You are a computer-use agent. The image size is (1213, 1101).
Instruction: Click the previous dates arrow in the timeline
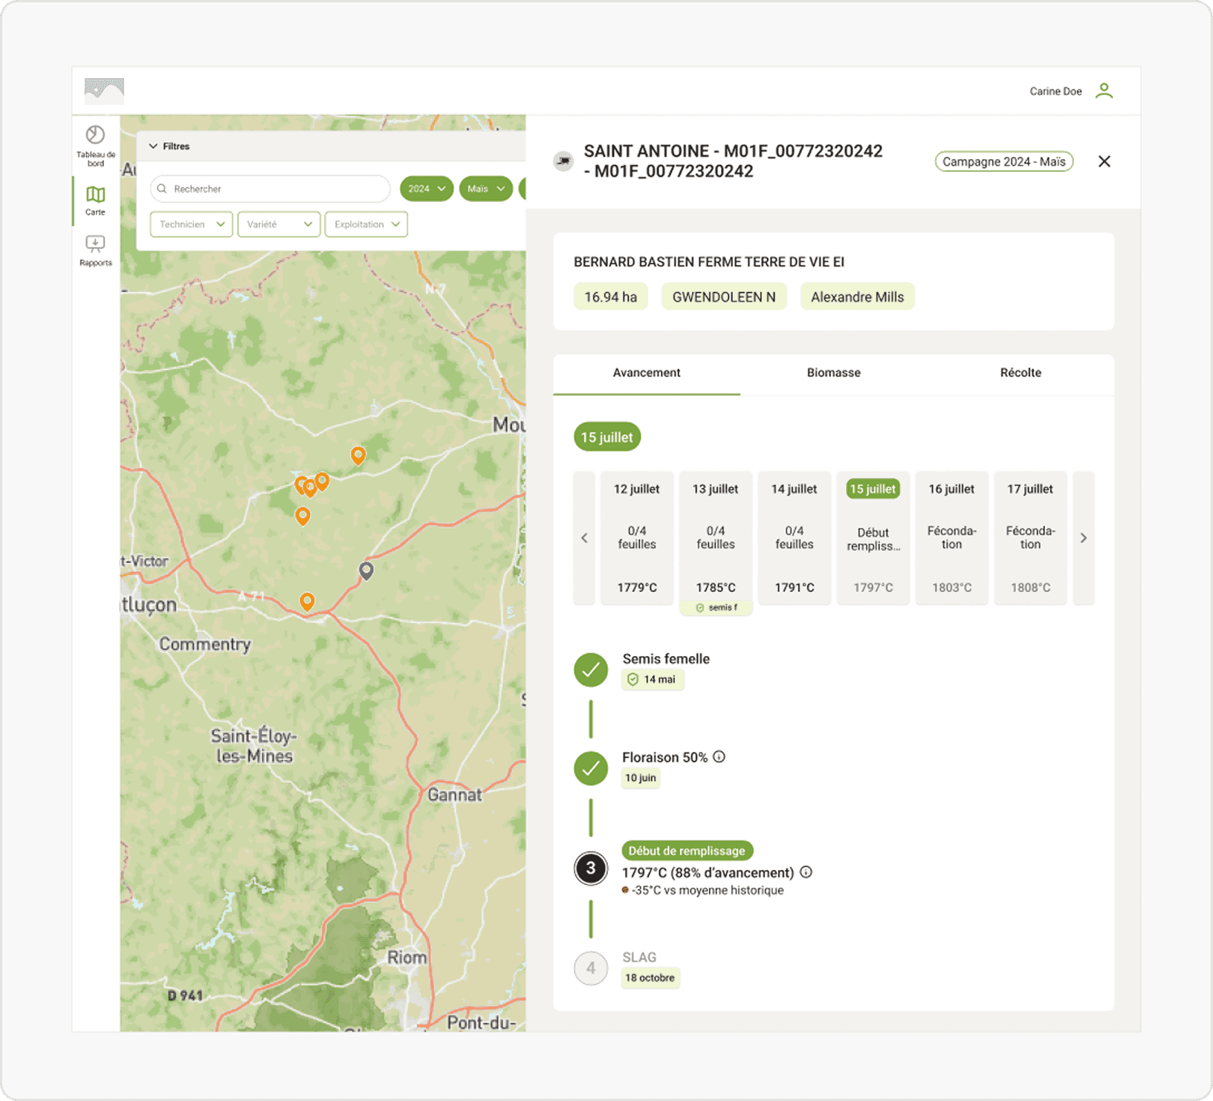(584, 538)
